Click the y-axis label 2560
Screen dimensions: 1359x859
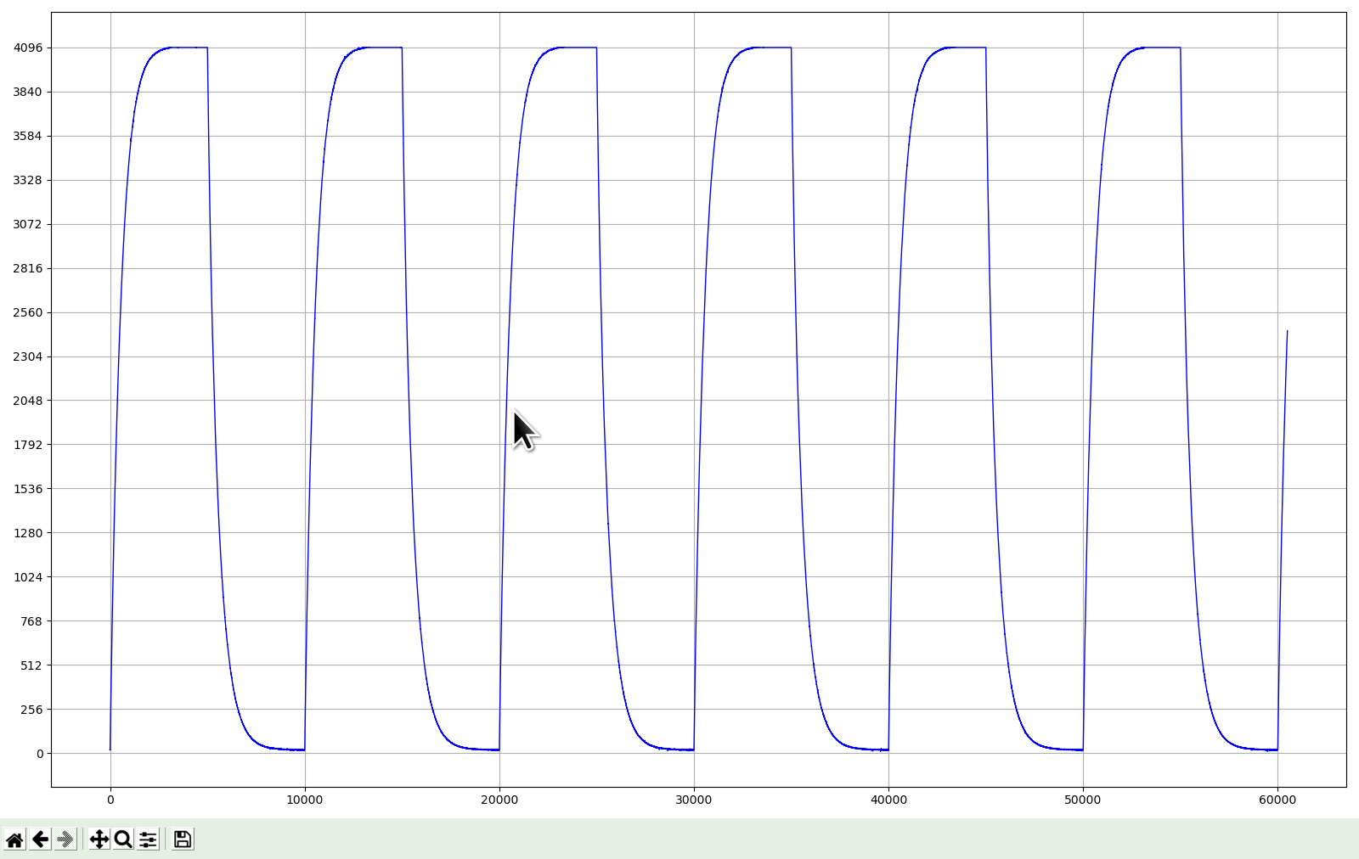point(27,312)
